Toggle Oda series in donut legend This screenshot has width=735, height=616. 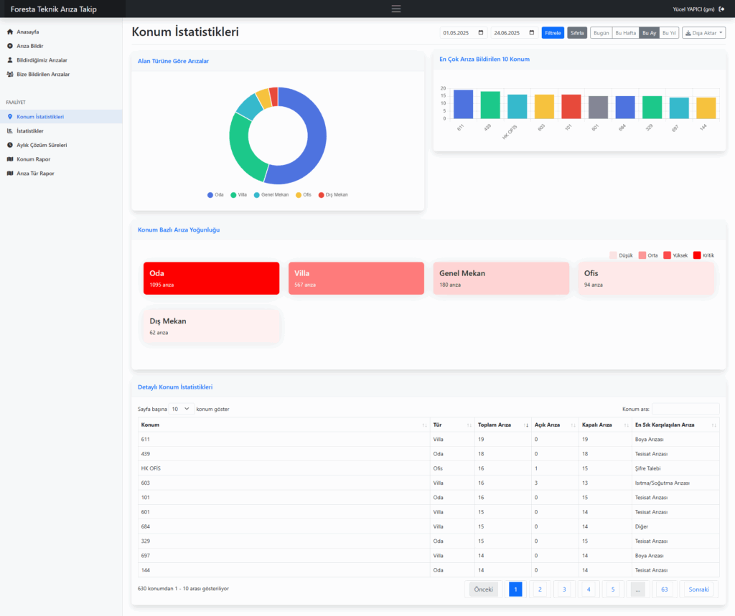click(x=215, y=195)
